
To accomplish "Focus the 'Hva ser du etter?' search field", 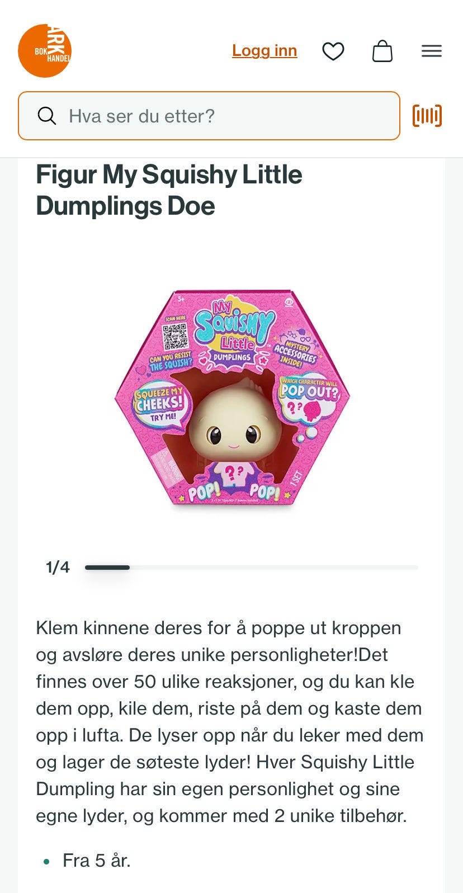I will [209, 116].
